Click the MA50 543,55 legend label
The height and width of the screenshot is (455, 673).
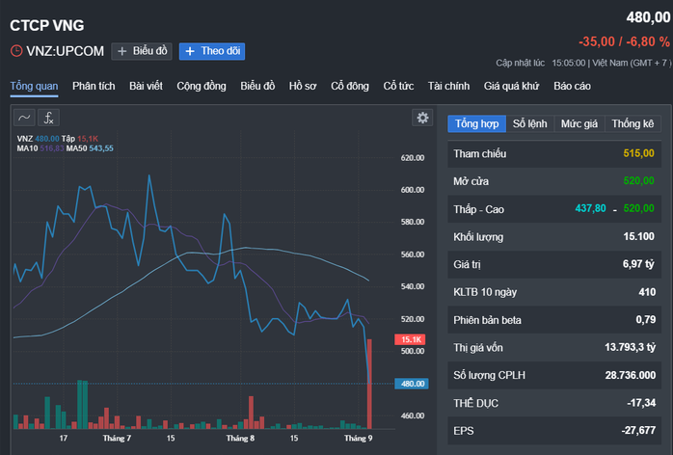point(90,148)
